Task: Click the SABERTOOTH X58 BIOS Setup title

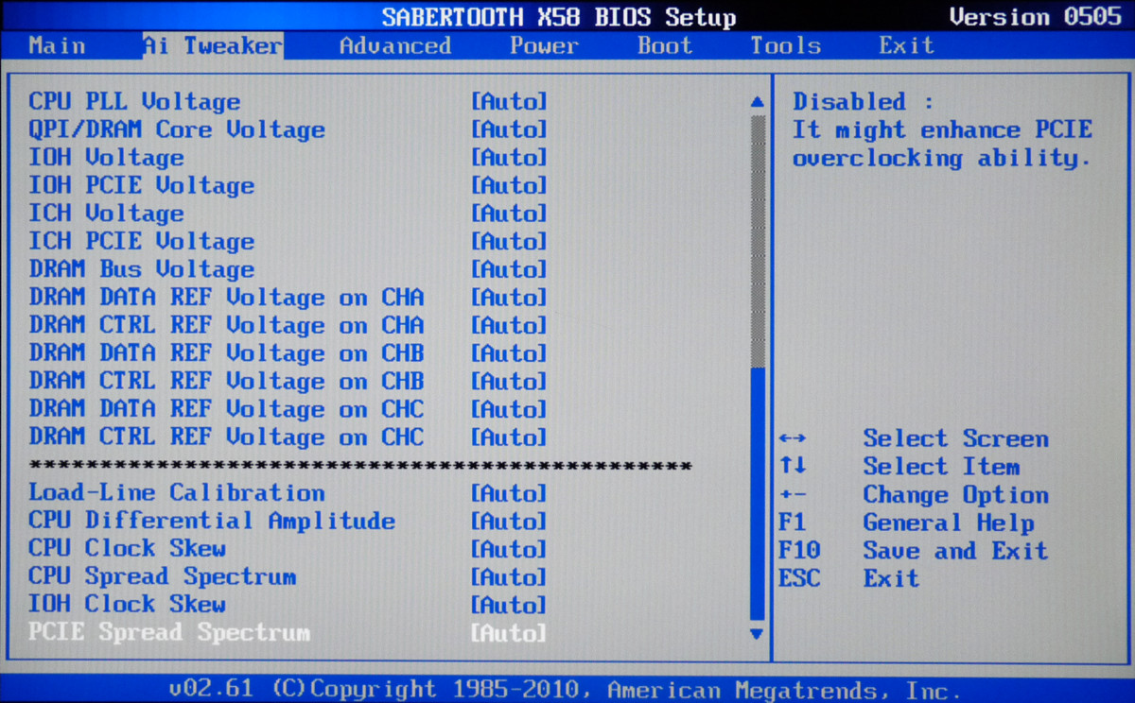Action: [x=559, y=17]
